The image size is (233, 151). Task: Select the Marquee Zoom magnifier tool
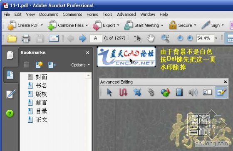[x=165, y=38]
